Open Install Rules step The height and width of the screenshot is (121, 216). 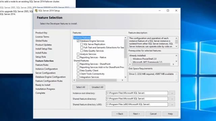pyautogui.click(x=41, y=53)
